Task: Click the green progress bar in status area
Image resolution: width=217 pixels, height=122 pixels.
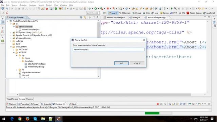Action: [152, 113]
